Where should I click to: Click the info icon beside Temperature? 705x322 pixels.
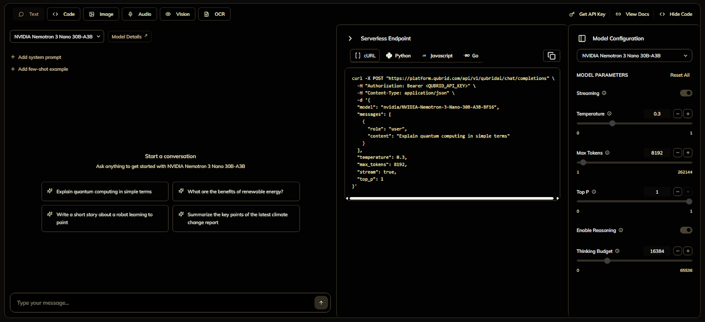(x=609, y=113)
